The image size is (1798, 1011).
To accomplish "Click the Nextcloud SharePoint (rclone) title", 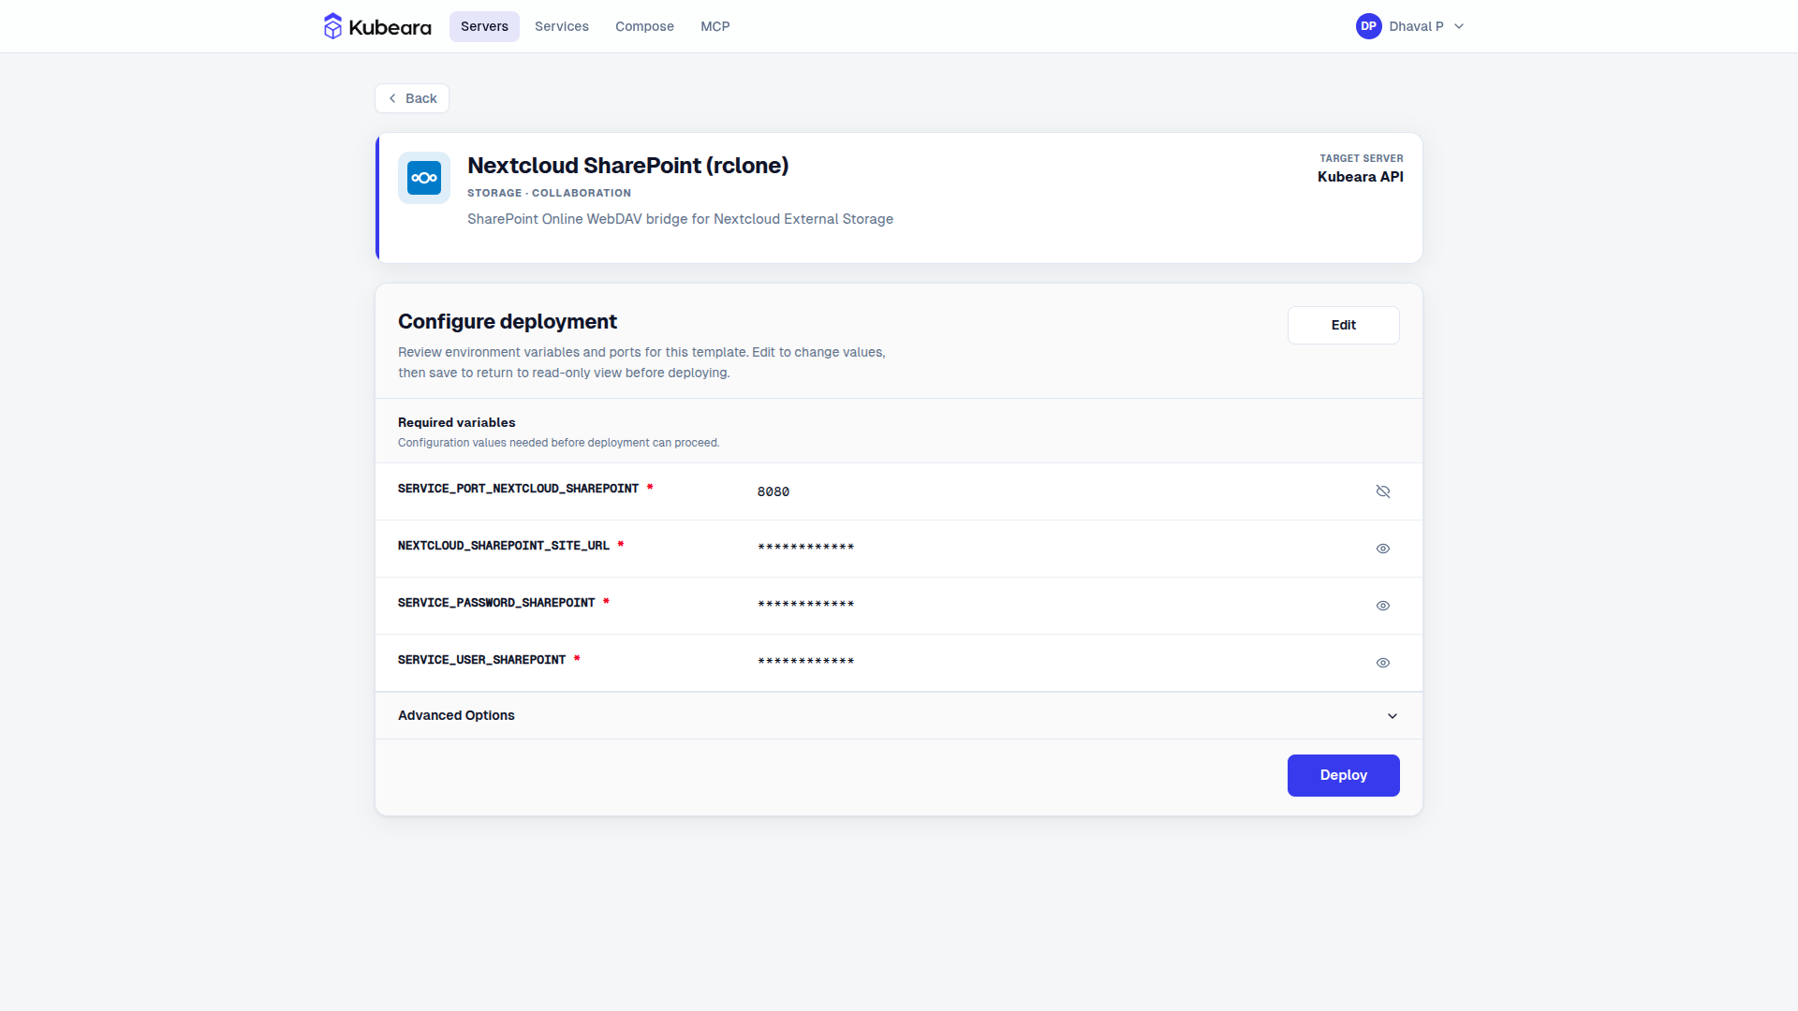I will pos(628,166).
